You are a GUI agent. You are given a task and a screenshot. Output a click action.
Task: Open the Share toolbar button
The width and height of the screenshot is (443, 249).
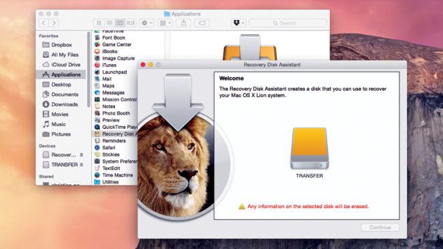pos(183,23)
